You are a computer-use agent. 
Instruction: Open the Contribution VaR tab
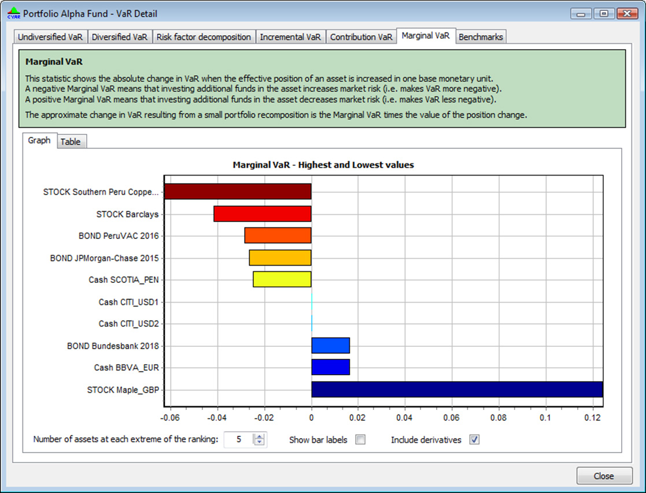click(x=361, y=37)
